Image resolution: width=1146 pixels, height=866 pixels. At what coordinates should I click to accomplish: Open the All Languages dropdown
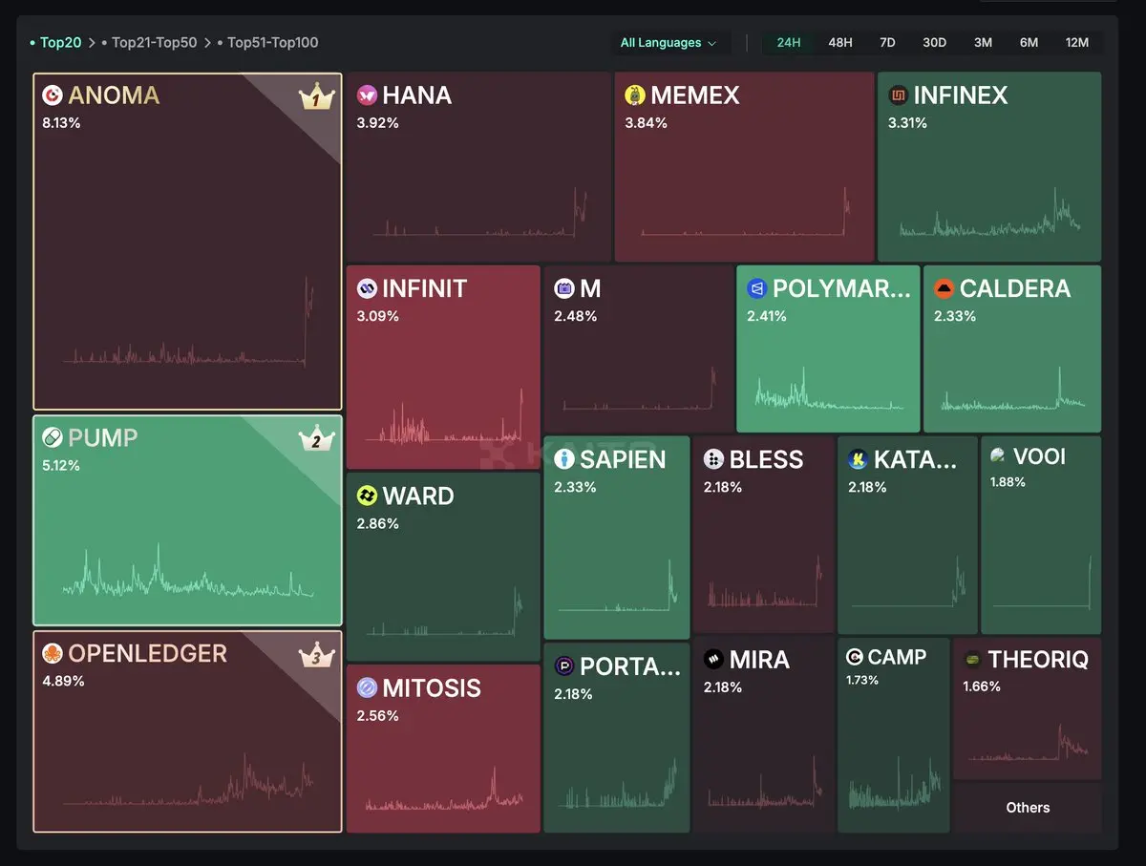[x=668, y=43]
